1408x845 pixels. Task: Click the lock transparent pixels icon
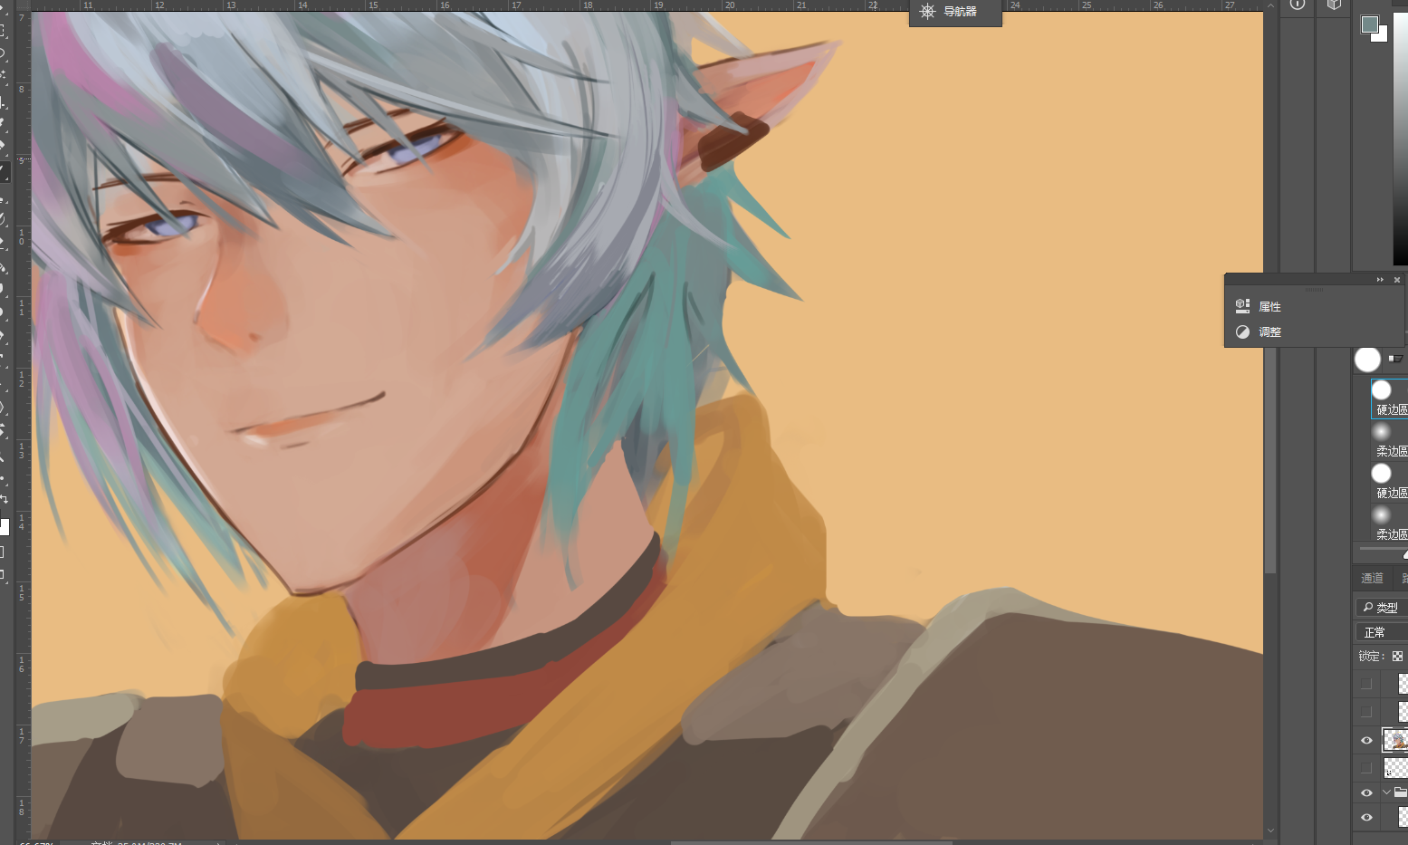pyautogui.click(x=1397, y=657)
